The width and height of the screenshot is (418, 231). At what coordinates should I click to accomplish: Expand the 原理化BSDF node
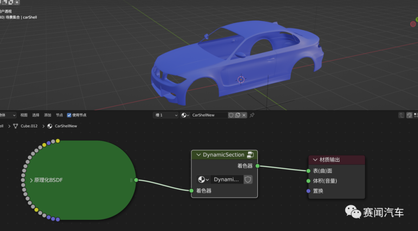32,180
